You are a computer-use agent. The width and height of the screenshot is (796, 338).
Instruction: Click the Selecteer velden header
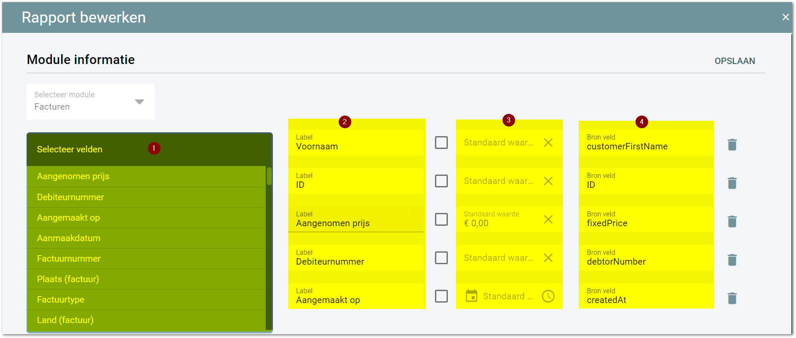tap(150, 149)
